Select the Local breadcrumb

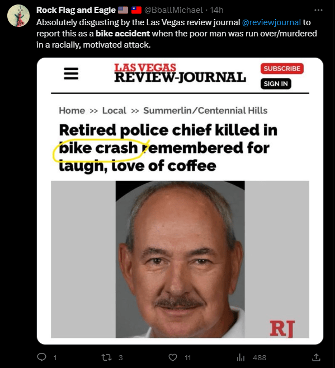coord(114,110)
